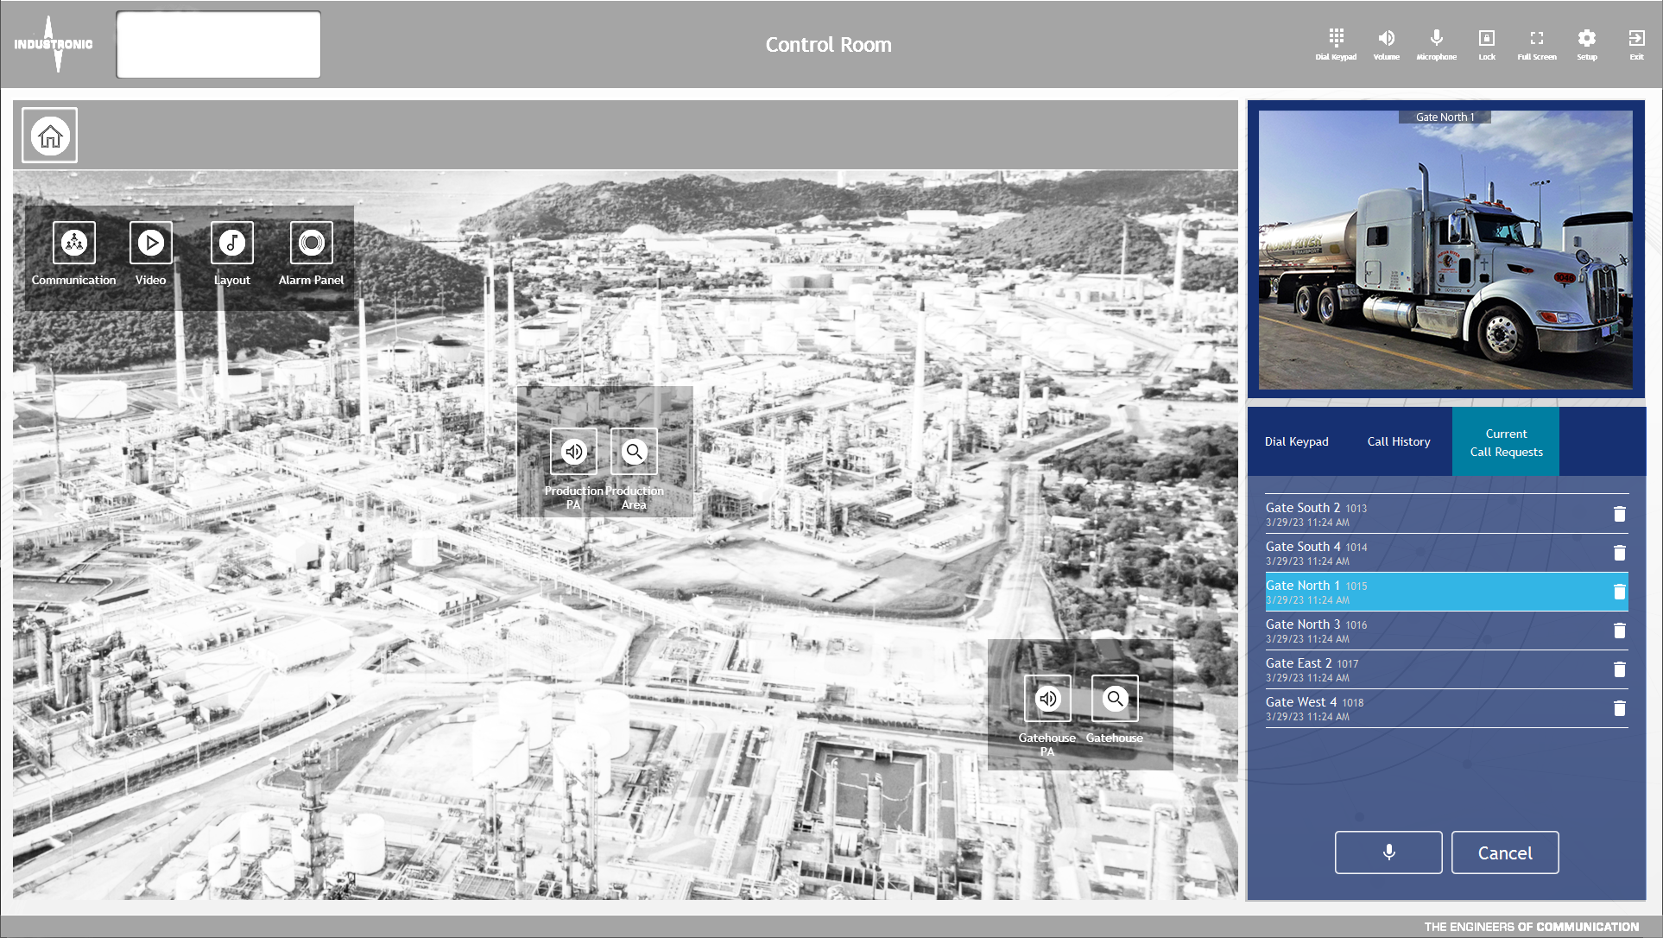Click the Cancel button
The height and width of the screenshot is (938, 1663).
(x=1505, y=852)
